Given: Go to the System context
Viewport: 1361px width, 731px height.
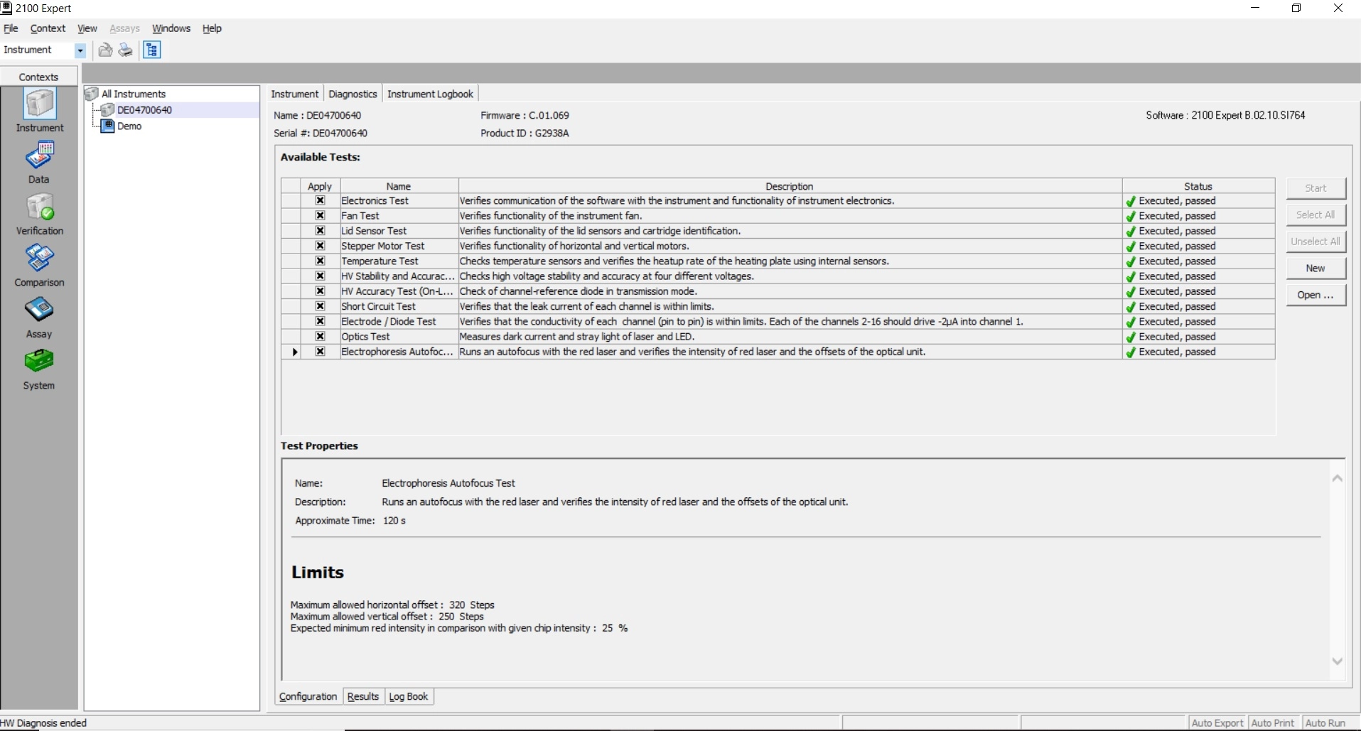Looking at the screenshot, I should pos(39,363).
